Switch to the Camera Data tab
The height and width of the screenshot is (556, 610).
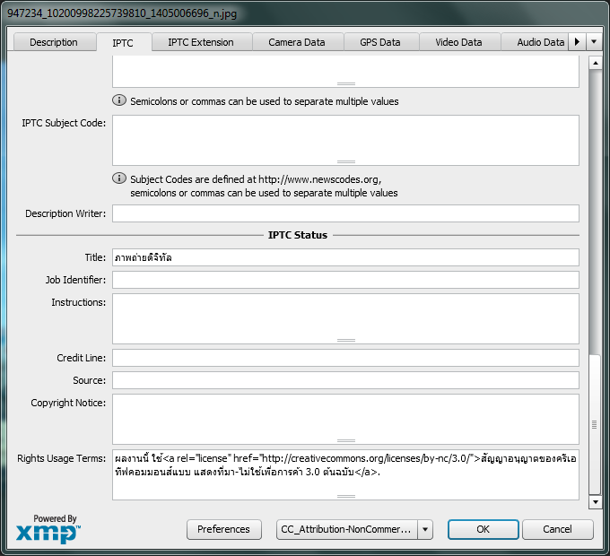click(x=297, y=42)
